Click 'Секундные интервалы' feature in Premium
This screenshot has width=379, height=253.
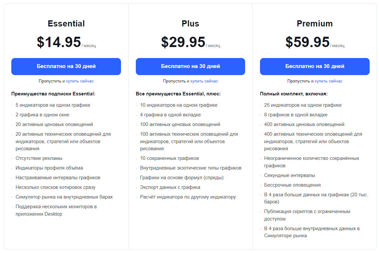click(x=290, y=175)
